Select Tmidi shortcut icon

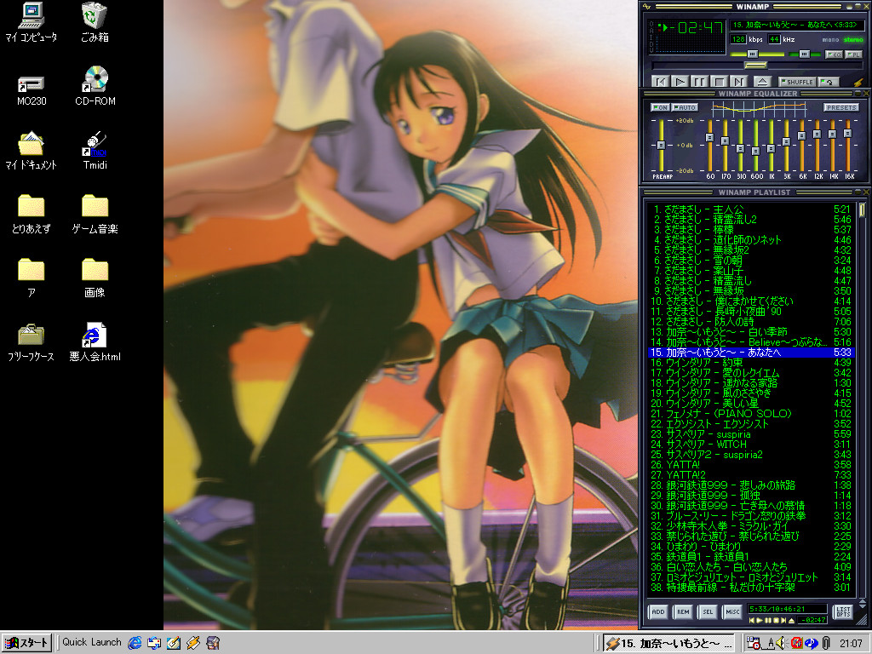pos(95,151)
